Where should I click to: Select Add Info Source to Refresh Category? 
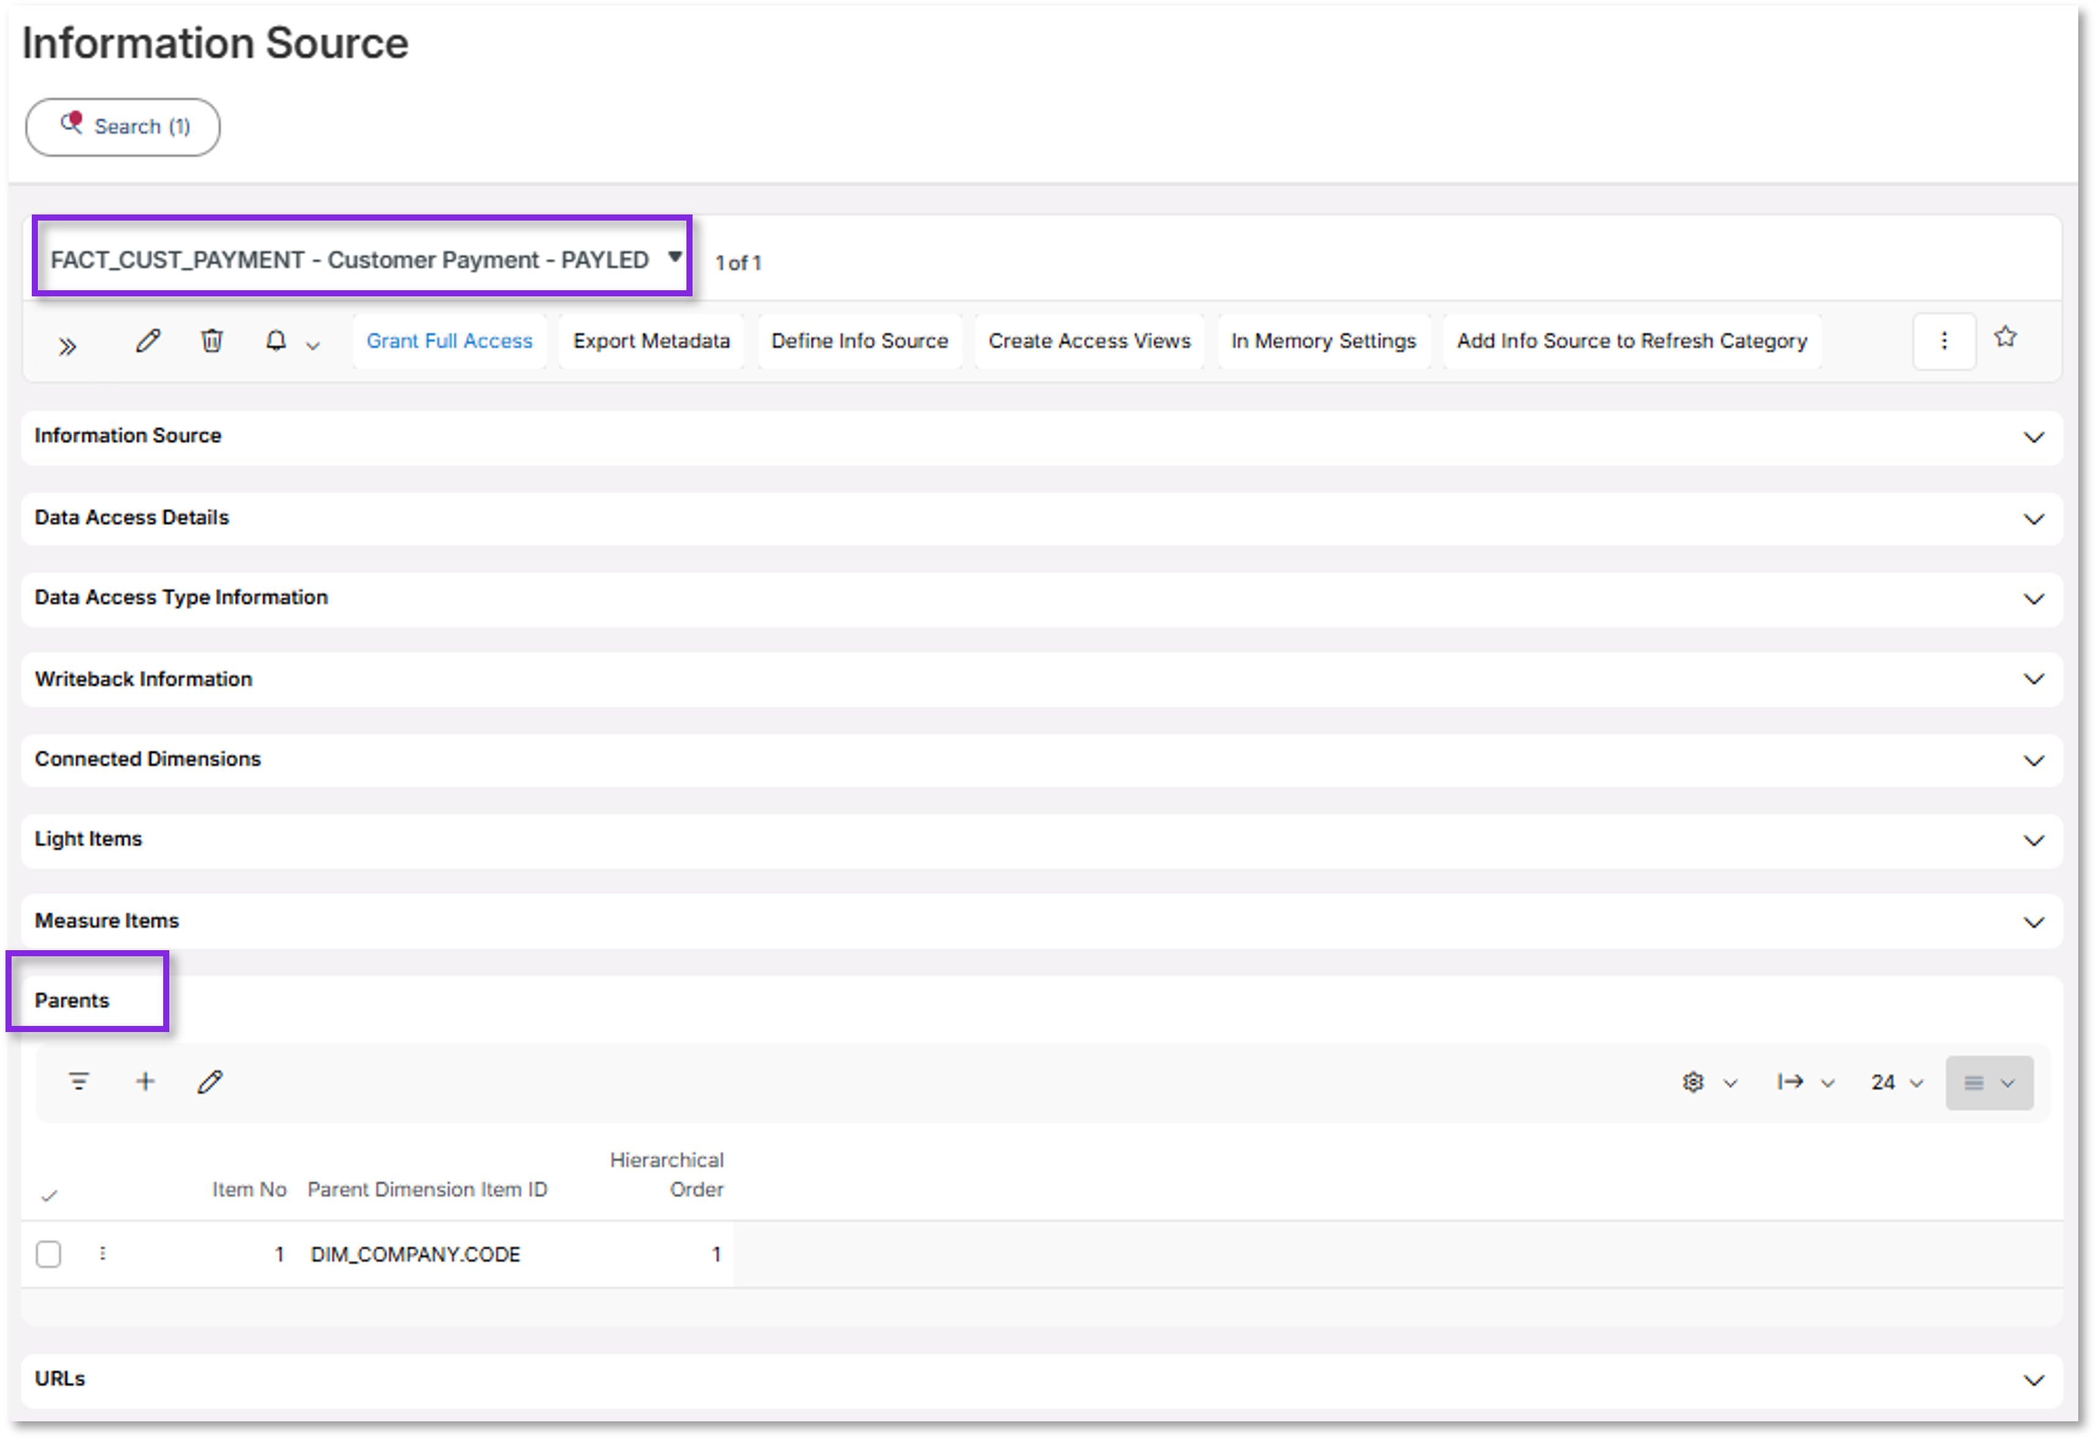click(1631, 341)
